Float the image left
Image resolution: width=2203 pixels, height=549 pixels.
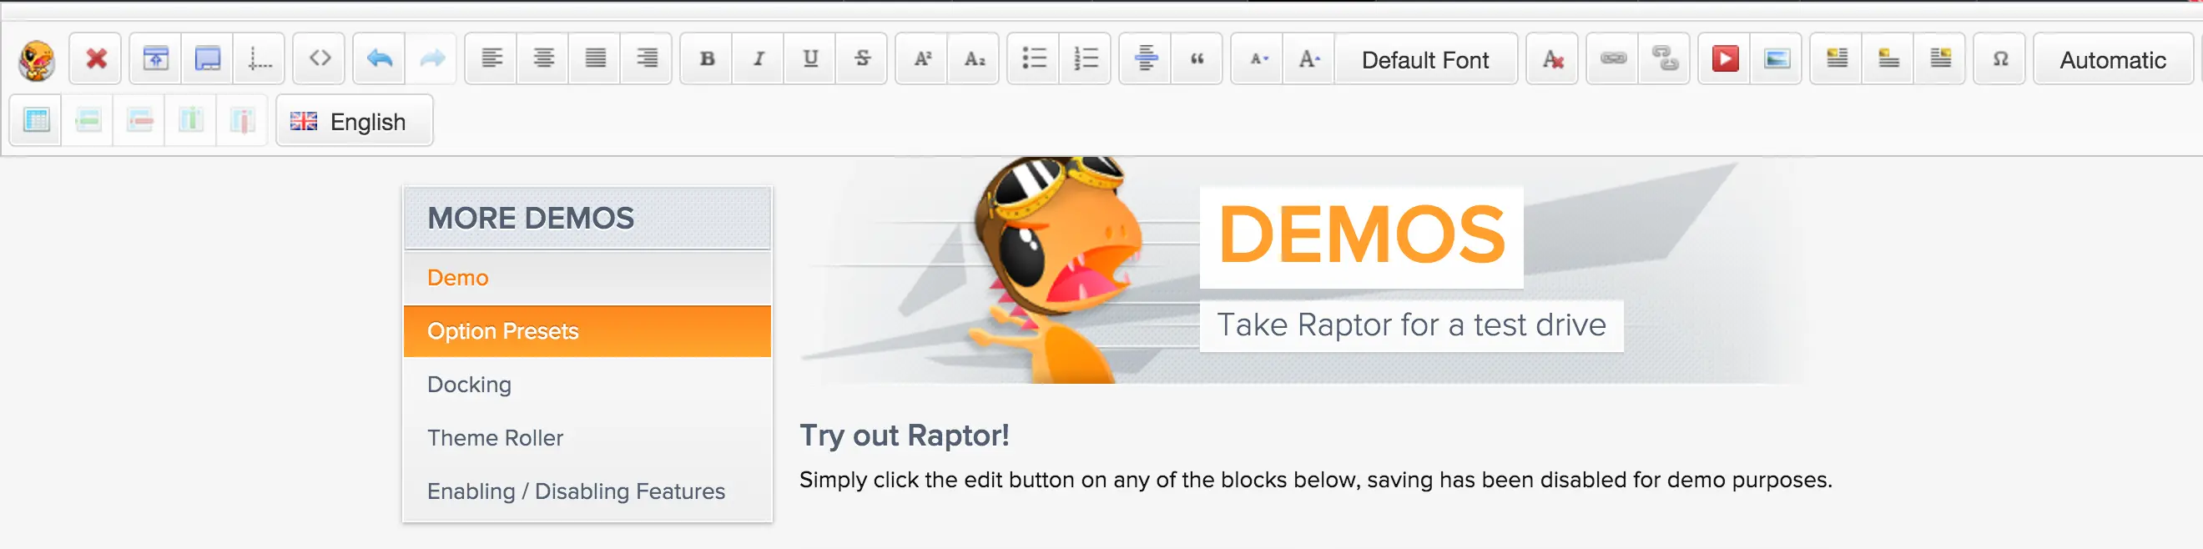pos(1837,59)
